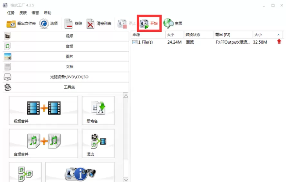Open the 帮助 menu

point(47,13)
